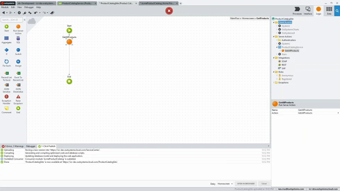Open the Logic layer
Image resolution: width=340 pixels, height=191 pixels.
click(x=318, y=11)
